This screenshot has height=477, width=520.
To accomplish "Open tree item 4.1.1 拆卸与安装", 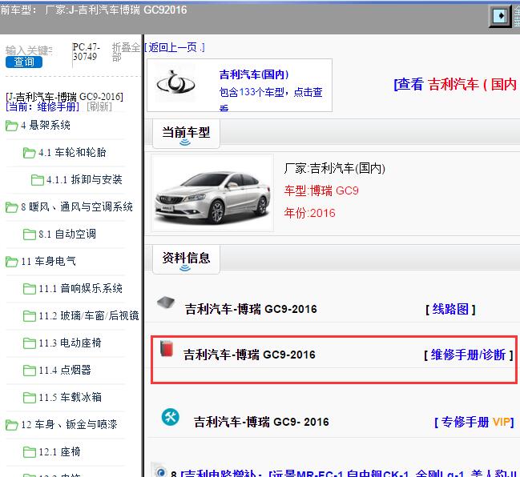I will 84,179.
